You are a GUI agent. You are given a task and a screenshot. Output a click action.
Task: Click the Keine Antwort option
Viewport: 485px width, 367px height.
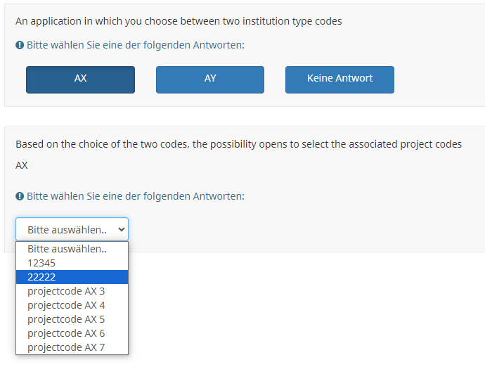pyautogui.click(x=339, y=79)
